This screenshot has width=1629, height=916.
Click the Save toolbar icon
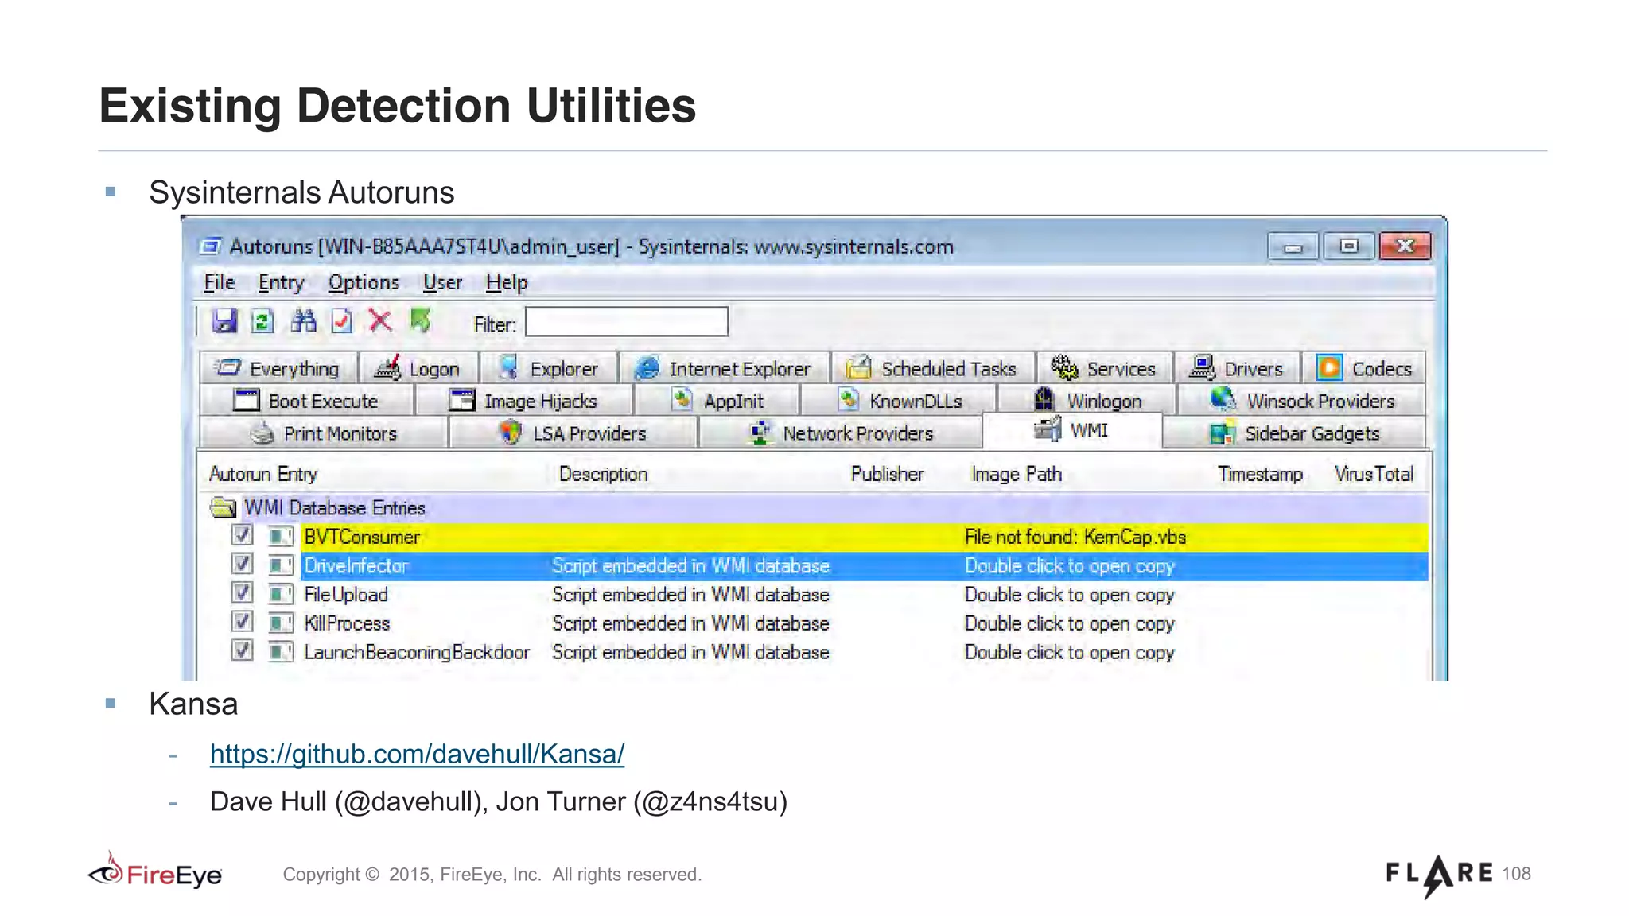[x=225, y=321]
